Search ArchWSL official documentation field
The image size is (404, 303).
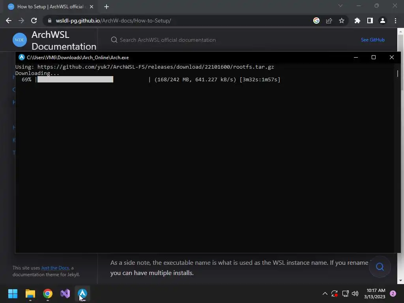pos(167,40)
